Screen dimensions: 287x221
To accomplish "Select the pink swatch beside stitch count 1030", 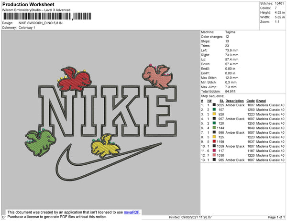I will point(214,155).
